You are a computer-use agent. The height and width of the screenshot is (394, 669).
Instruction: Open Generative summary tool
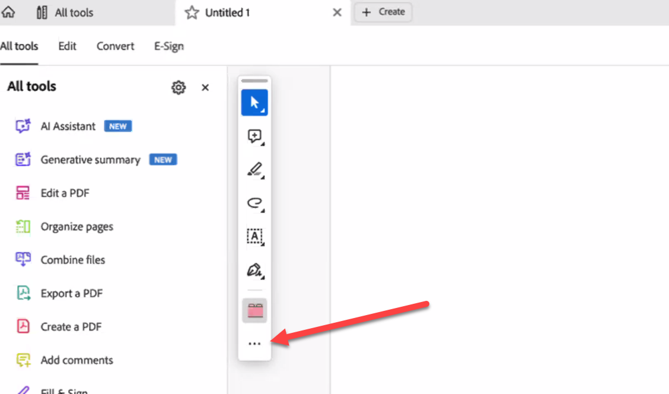[x=90, y=160]
